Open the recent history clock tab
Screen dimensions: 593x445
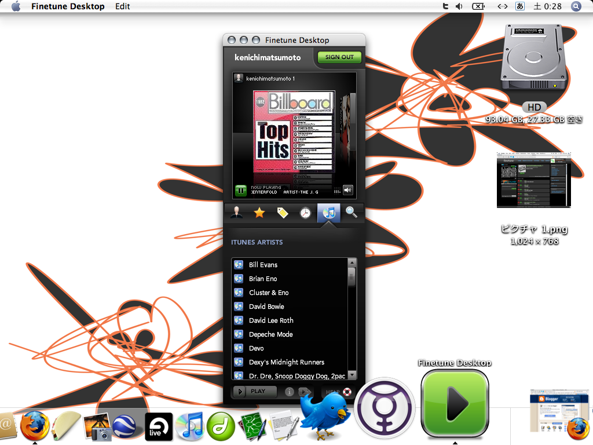click(x=305, y=213)
